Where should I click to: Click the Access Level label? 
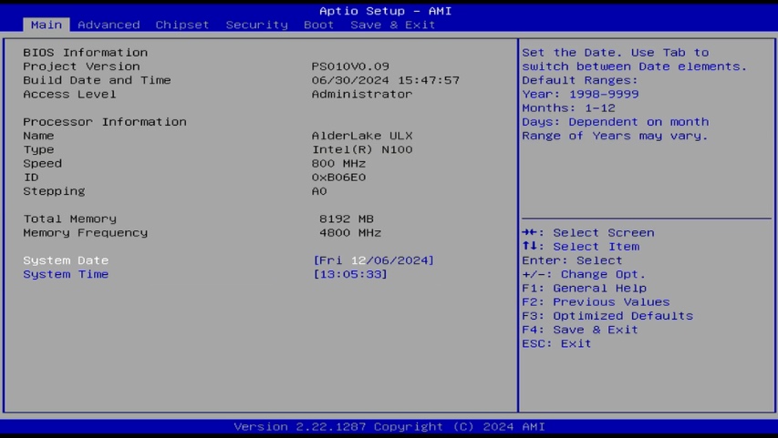[69, 94]
